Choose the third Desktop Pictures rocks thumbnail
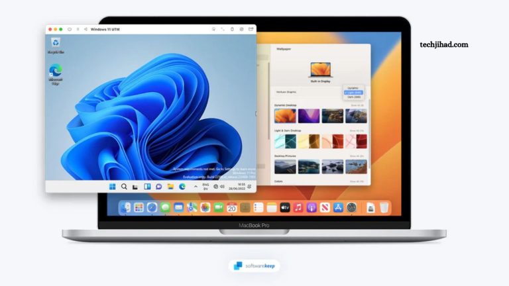Screen dimensions: 509x286 (x=333, y=167)
